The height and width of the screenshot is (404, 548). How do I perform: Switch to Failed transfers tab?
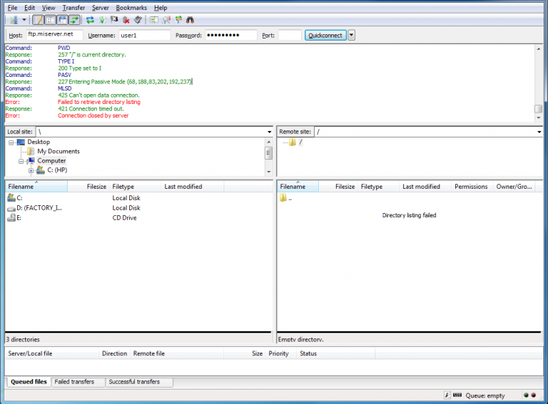74,382
